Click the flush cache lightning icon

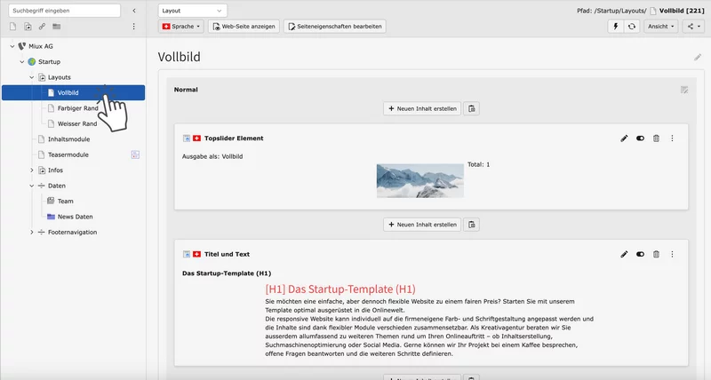click(x=615, y=27)
